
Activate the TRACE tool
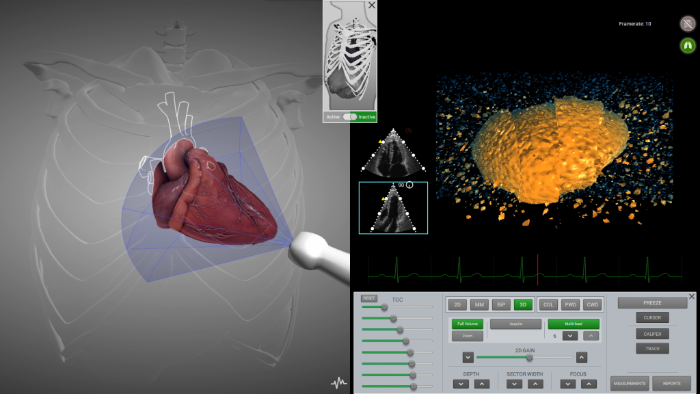point(652,348)
